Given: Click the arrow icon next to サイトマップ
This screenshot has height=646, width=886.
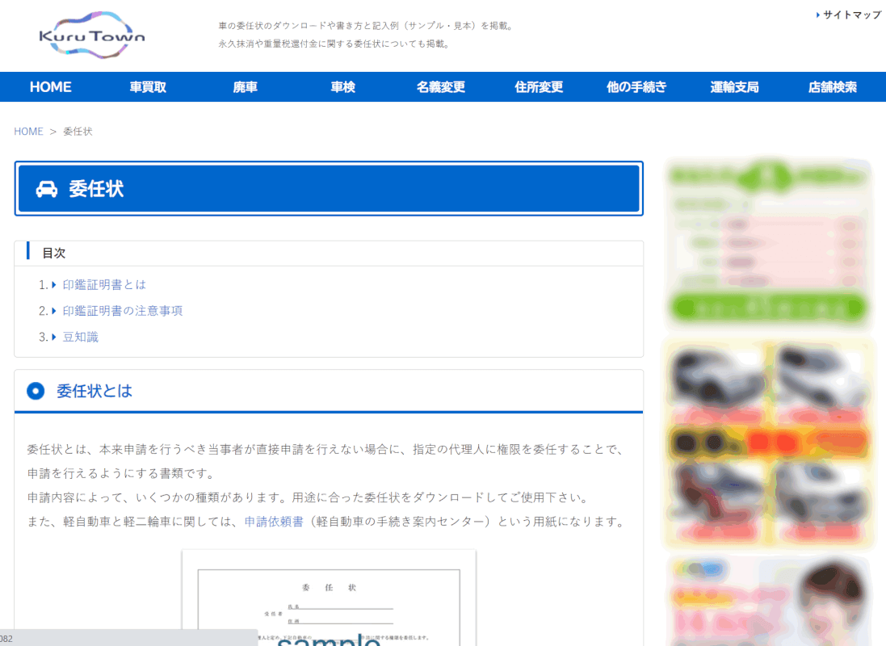Looking at the screenshot, I should [817, 15].
